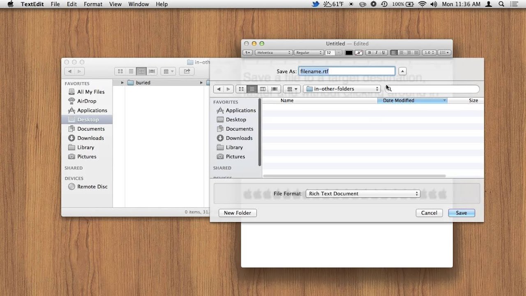The height and width of the screenshot is (296, 526).
Task: Switch save dialog to Cover Flow view
Action: click(274, 89)
